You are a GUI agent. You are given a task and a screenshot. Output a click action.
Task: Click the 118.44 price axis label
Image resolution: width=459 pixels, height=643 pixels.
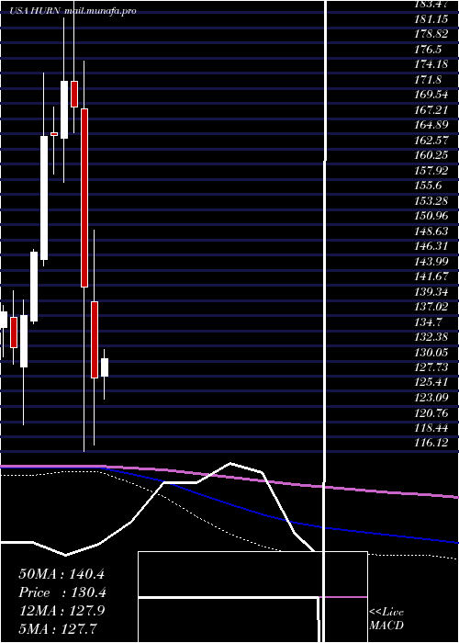pyautogui.click(x=431, y=429)
